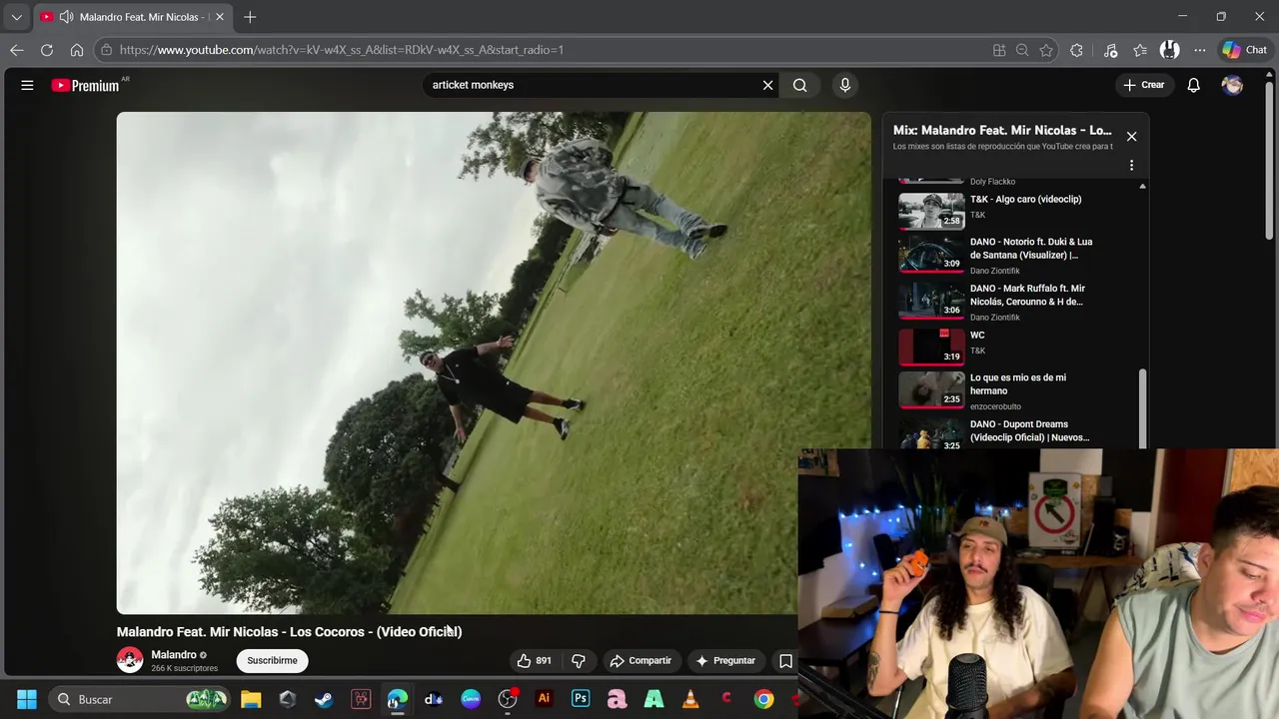Open the Windows Start menu
The height and width of the screenshot is (719, 1279).
tap(27, 699)
